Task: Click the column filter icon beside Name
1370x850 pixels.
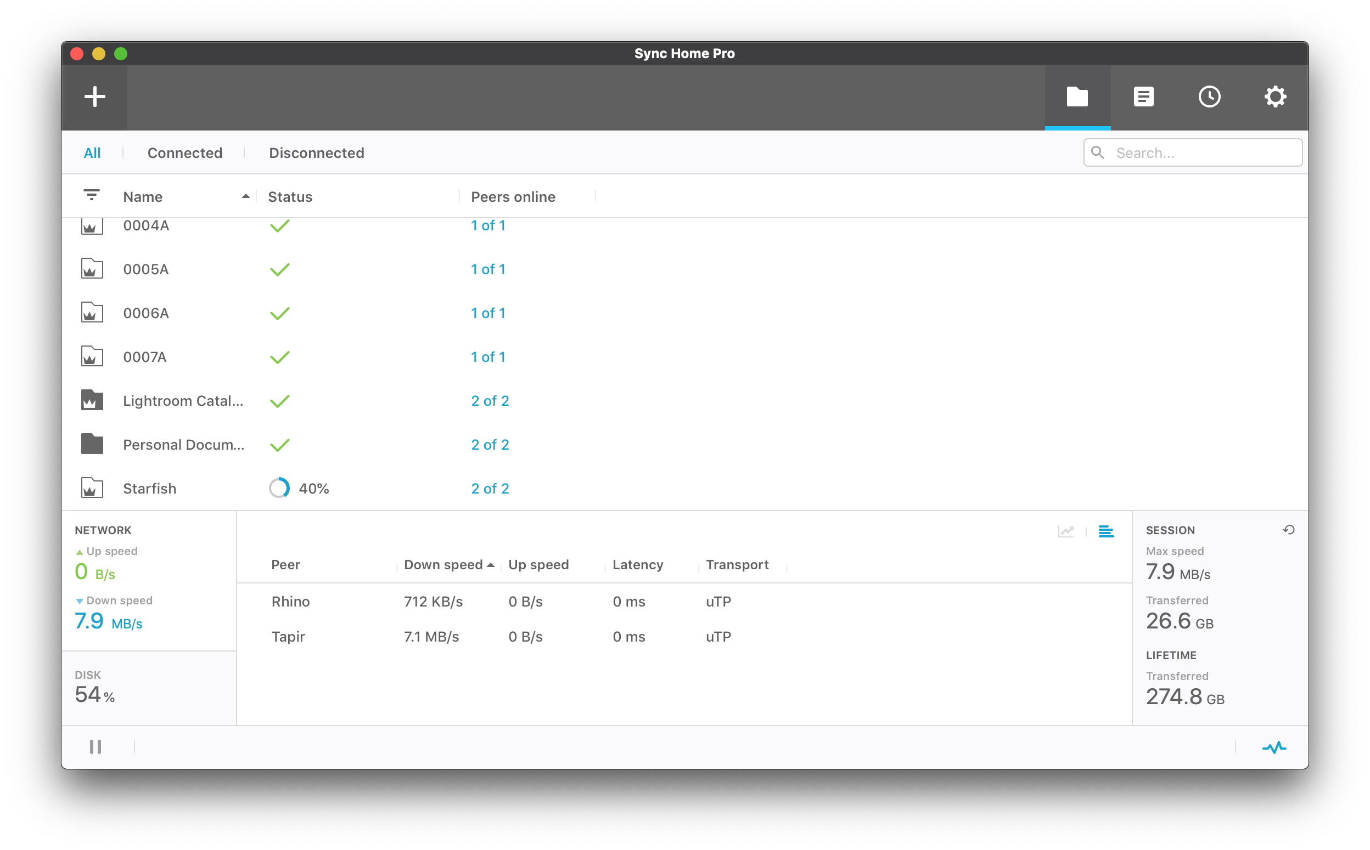Action: 92,196
